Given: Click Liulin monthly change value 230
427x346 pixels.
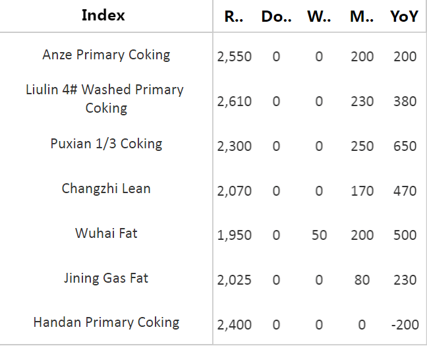Looking at the screenshot, I should [362, 101].
